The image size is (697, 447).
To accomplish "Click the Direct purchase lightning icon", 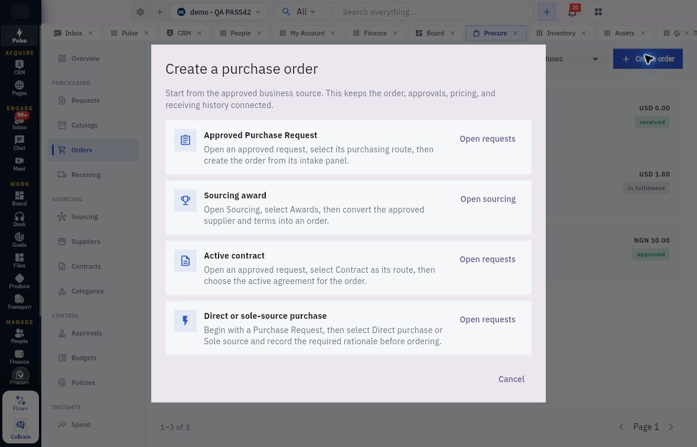I will click(185, 321).
